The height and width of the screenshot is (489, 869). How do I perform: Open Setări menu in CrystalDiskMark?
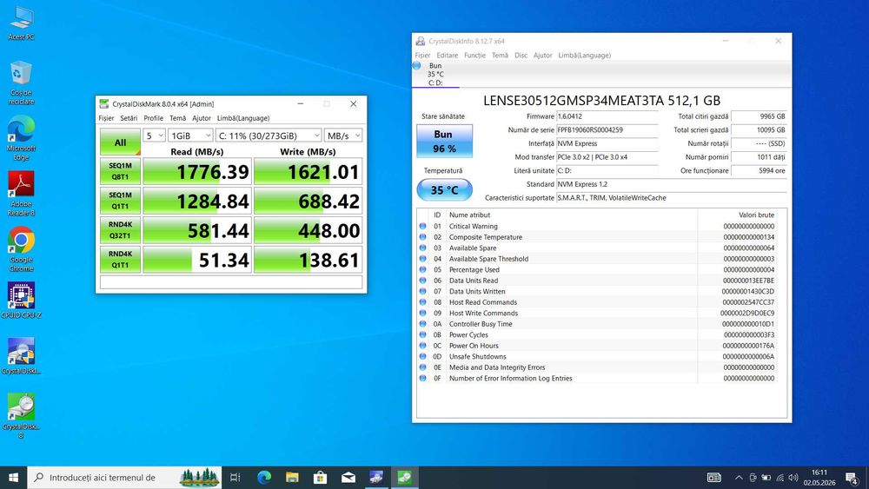click(129, 118)
